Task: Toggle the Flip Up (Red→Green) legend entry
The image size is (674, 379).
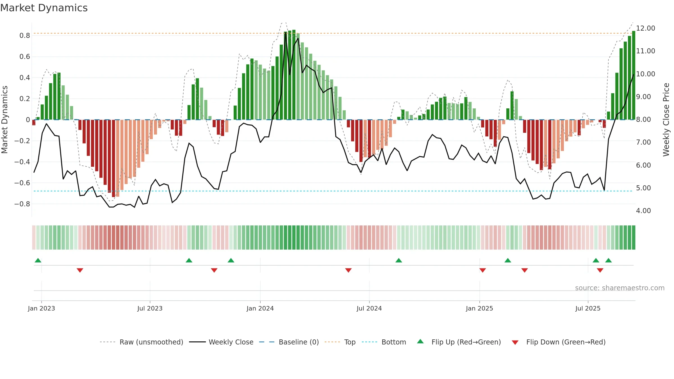Action: tap(459, 342)
